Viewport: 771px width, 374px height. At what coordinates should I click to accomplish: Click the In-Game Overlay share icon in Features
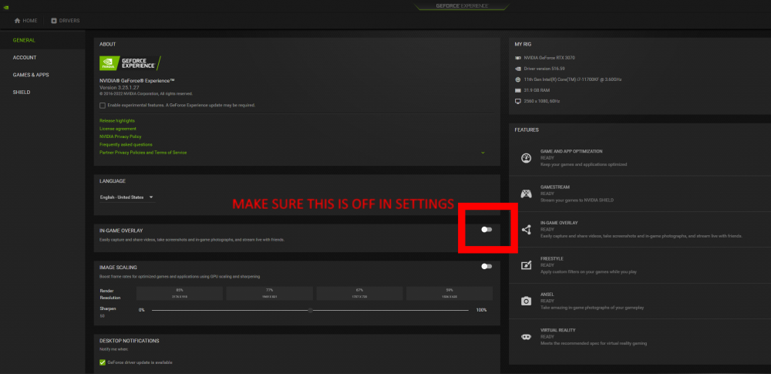(x=526, y=229)
